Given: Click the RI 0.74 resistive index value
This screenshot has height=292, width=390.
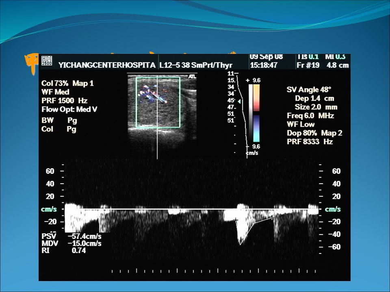Looking at the screenshot, I should 64,251.
